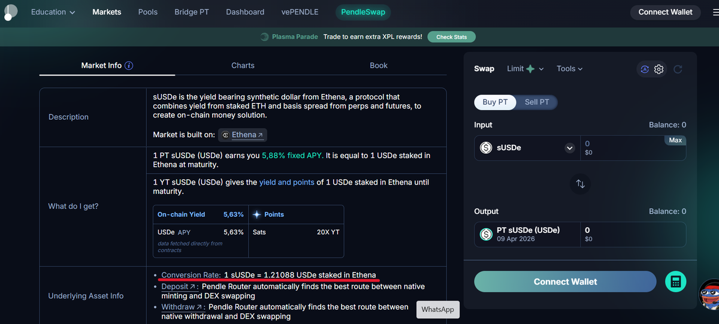Viewport: 719px width, 324px height.
Task: Click the Market Info tab's info icon
Action: click(129, 65)
